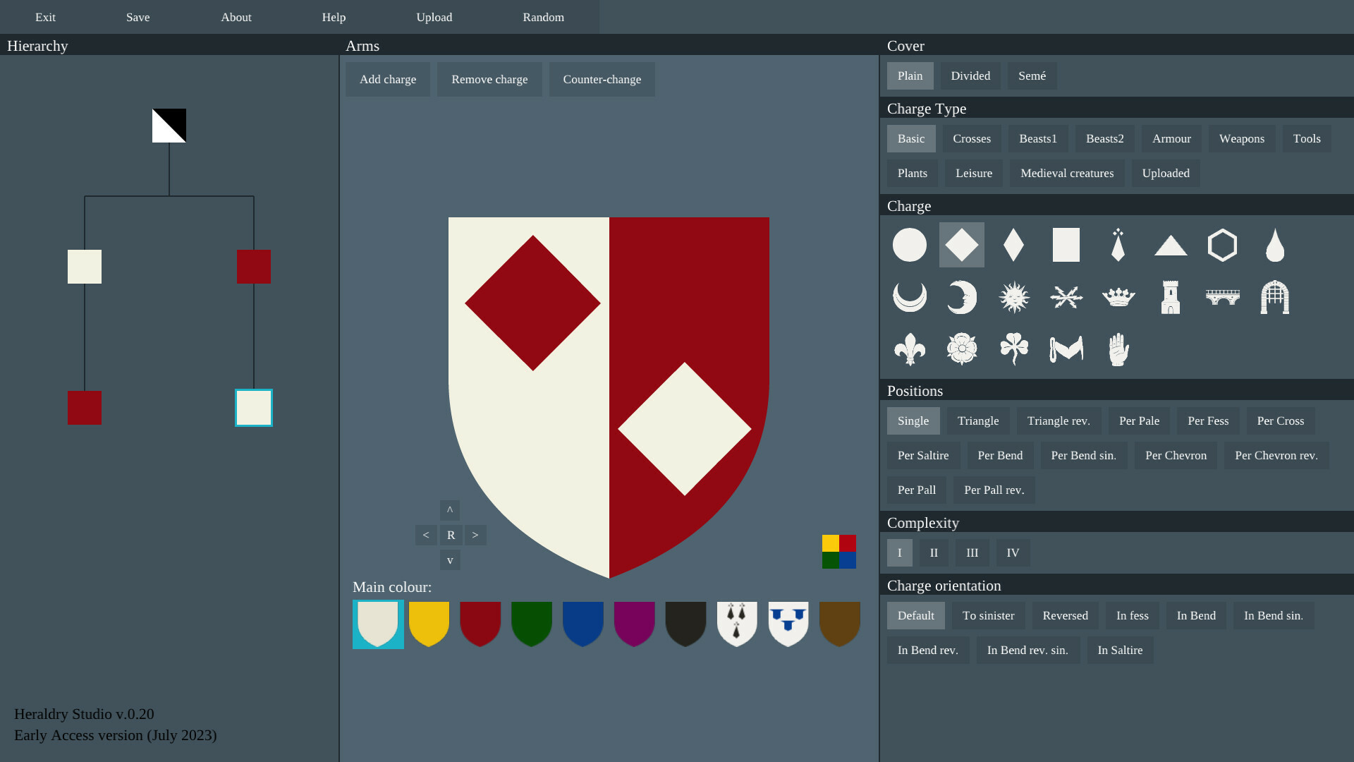The image size is (1354, 762).
Task: Click the Counter-change button
Action: point(602,80)
